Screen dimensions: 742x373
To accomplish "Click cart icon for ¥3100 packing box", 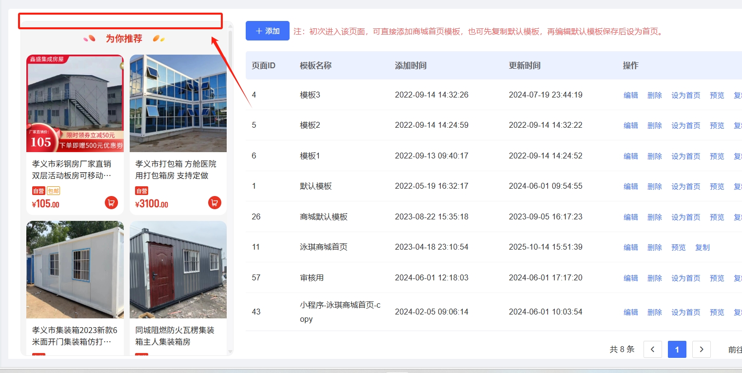I will pyautogui.click(x=215, y=202).
